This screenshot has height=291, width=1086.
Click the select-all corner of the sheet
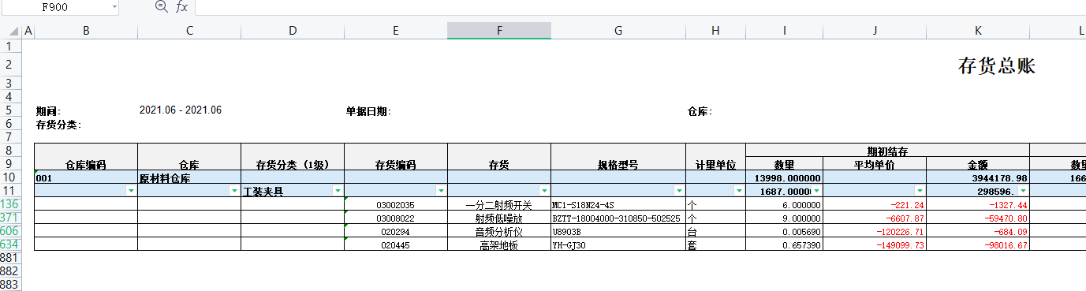(11, 31)
